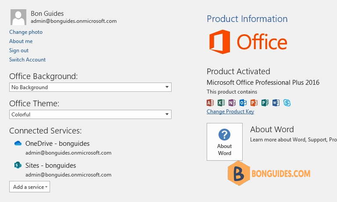Click the Switch Account link
The image size is (337, 202).
pyautogui.click(x=28, y=60)
